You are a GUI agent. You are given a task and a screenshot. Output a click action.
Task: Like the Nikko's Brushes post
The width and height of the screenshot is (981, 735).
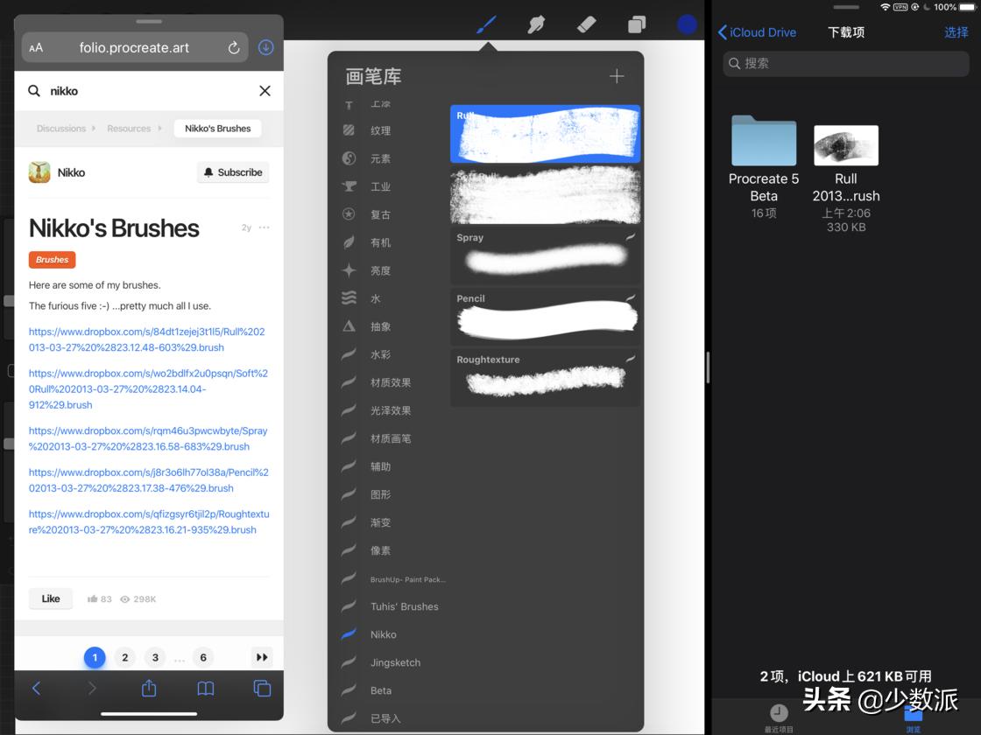[x=51, y=598]
